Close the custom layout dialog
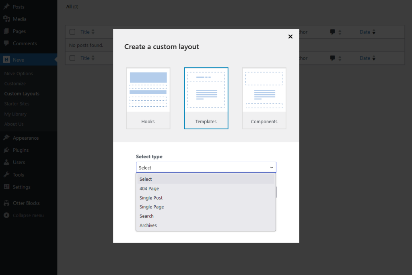The image size is (412, 275). (x=290, y=37)
